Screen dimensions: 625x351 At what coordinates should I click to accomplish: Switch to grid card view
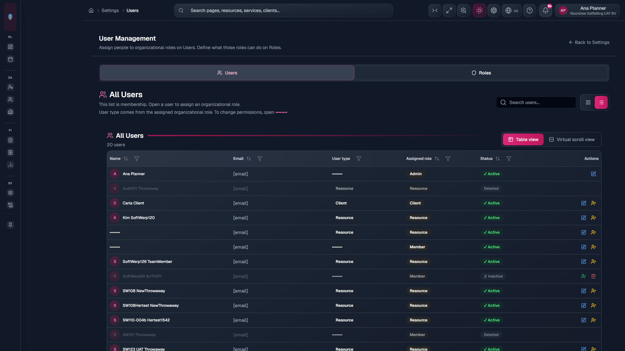[x=588, y=102]
